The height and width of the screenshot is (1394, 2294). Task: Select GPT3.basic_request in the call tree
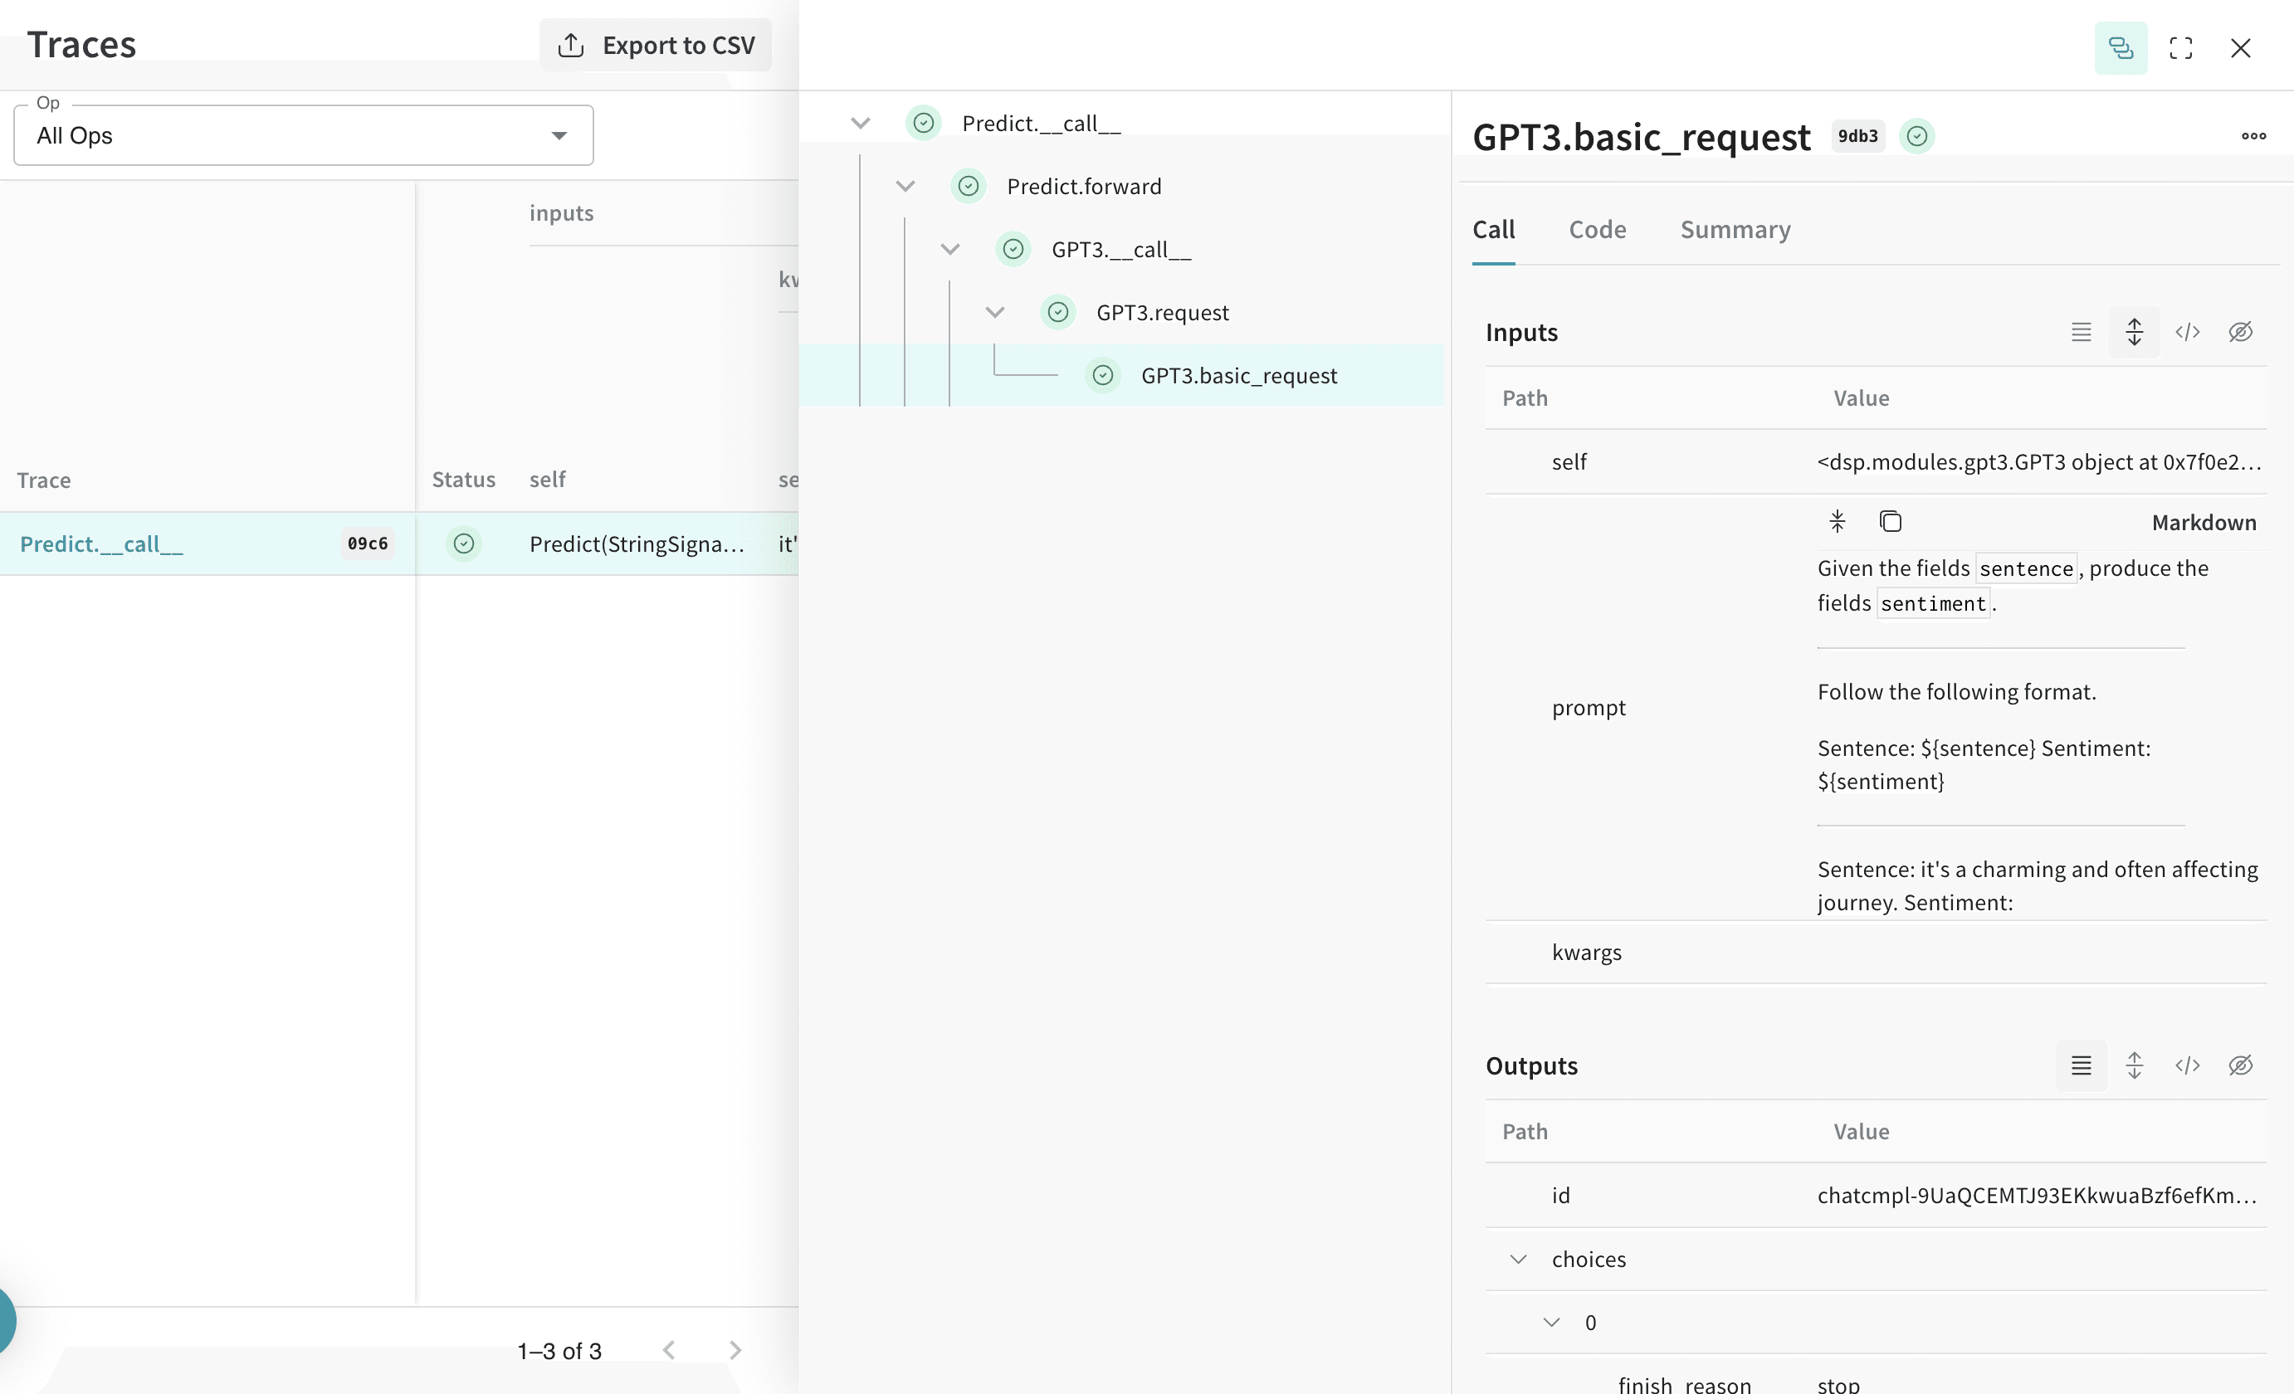point(1238,376)
